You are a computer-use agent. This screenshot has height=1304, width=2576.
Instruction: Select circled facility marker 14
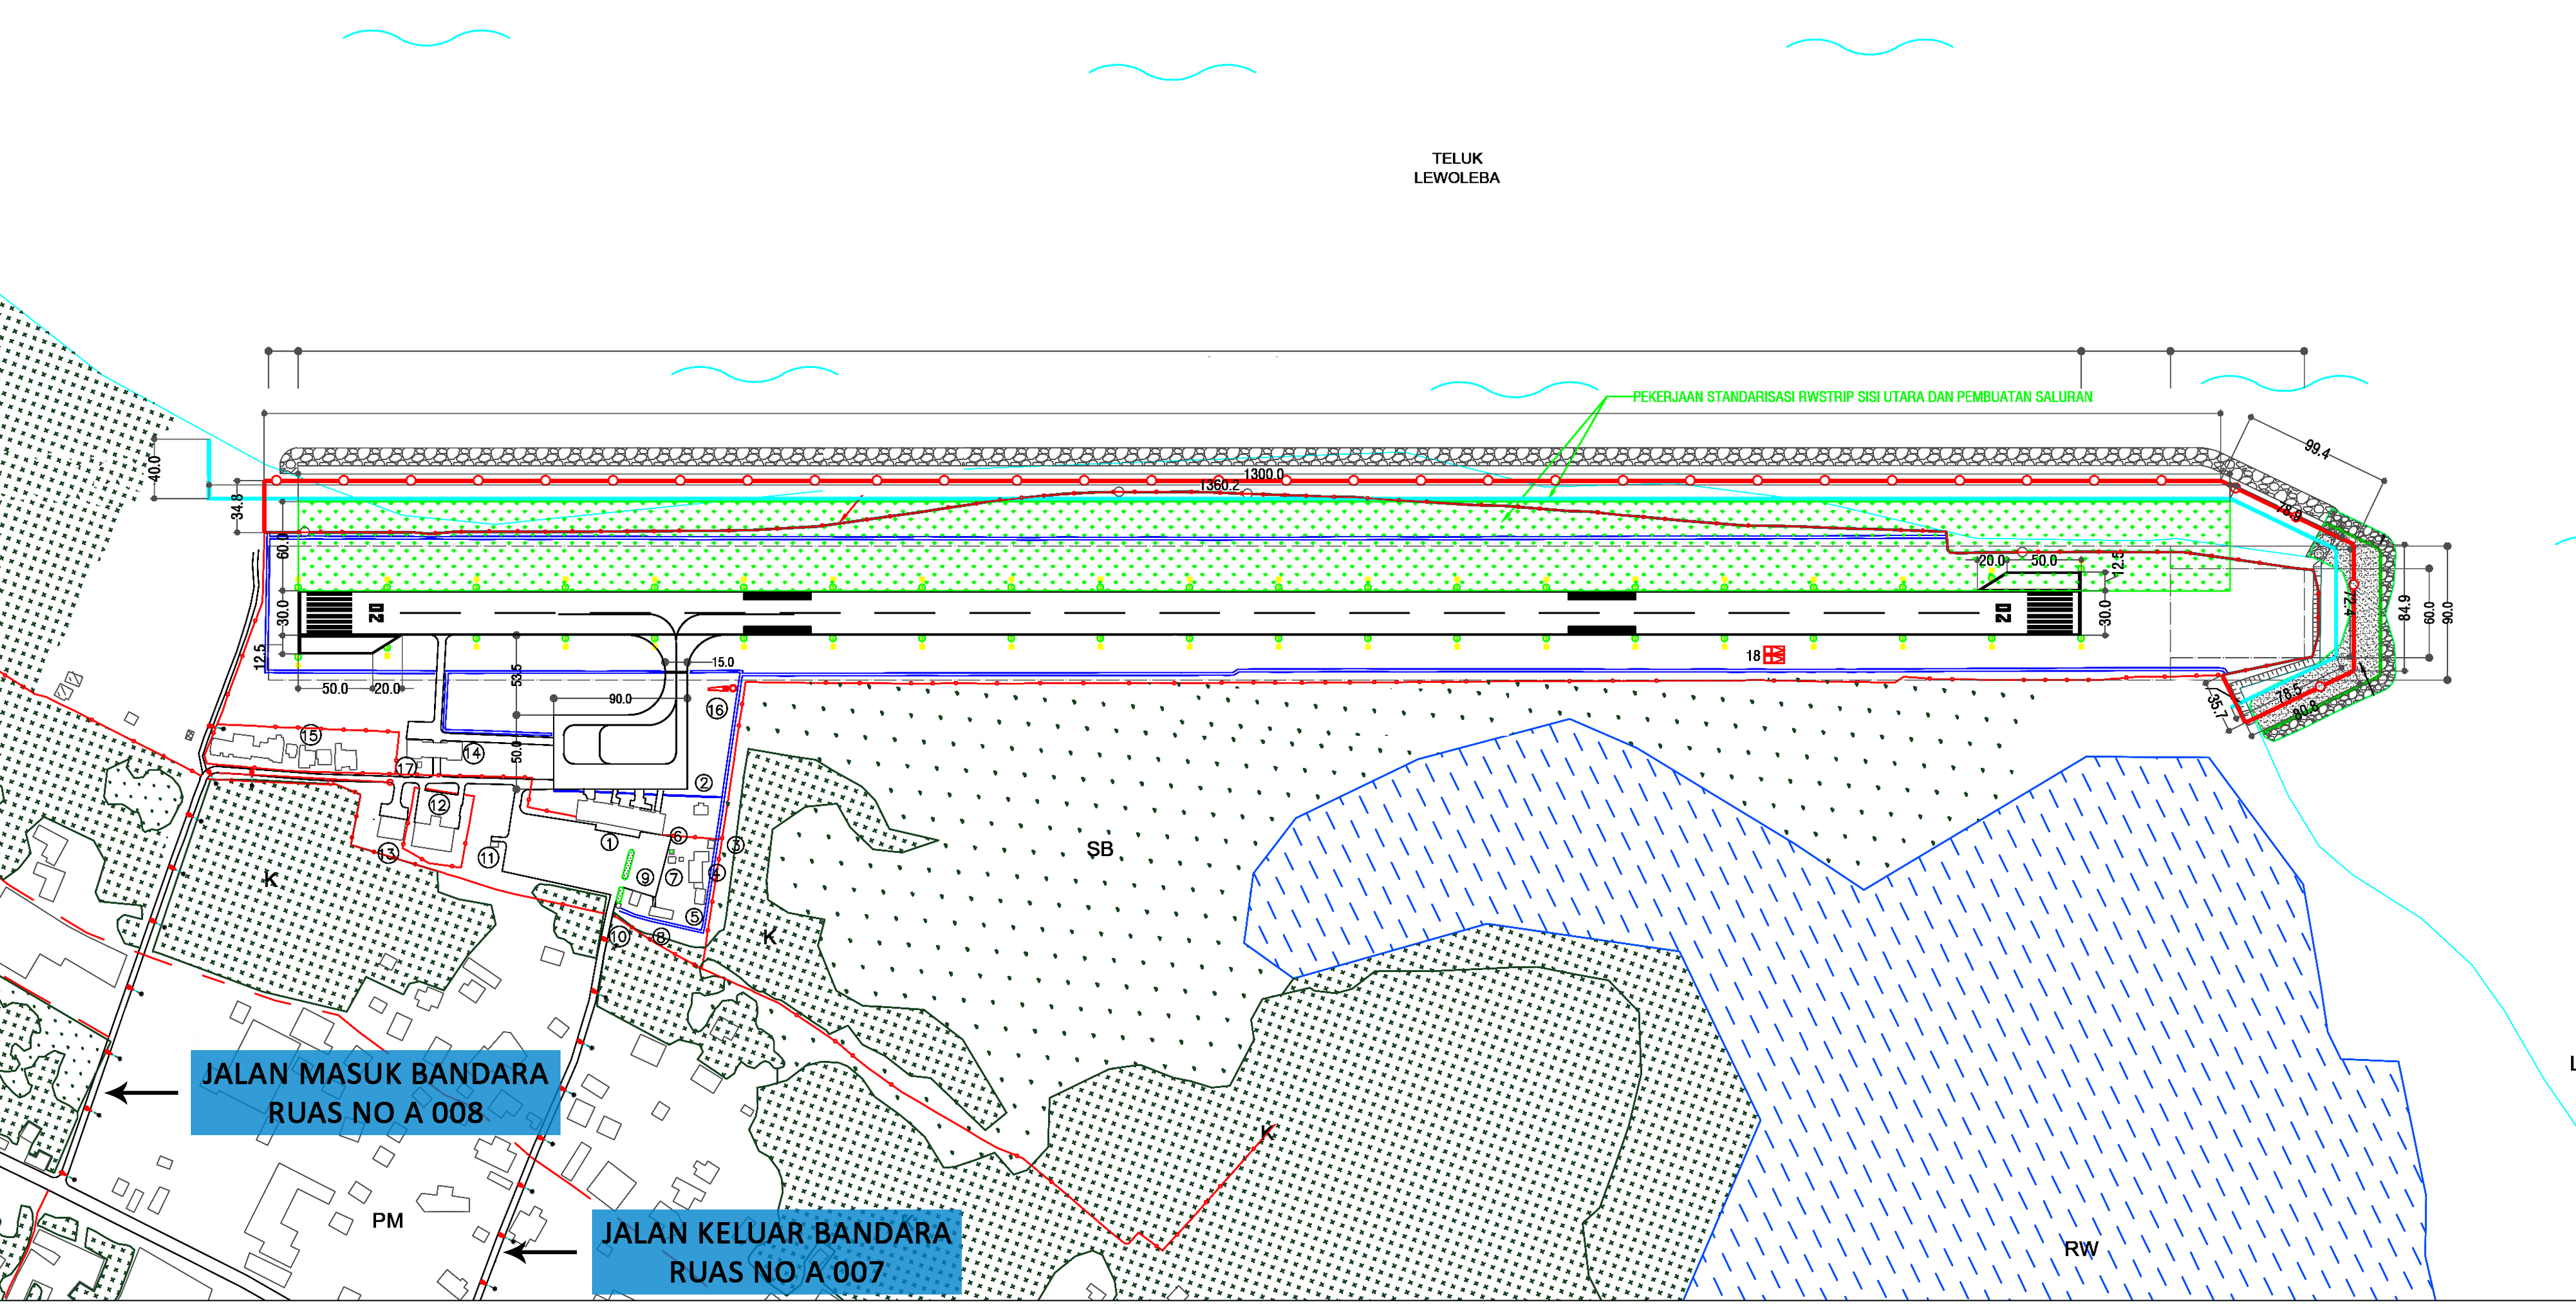473,753
